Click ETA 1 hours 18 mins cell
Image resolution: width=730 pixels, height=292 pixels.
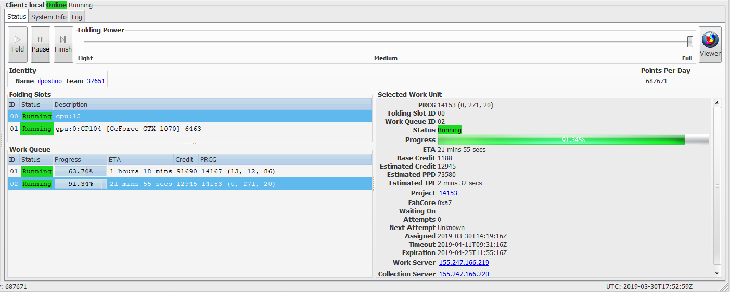140,171
